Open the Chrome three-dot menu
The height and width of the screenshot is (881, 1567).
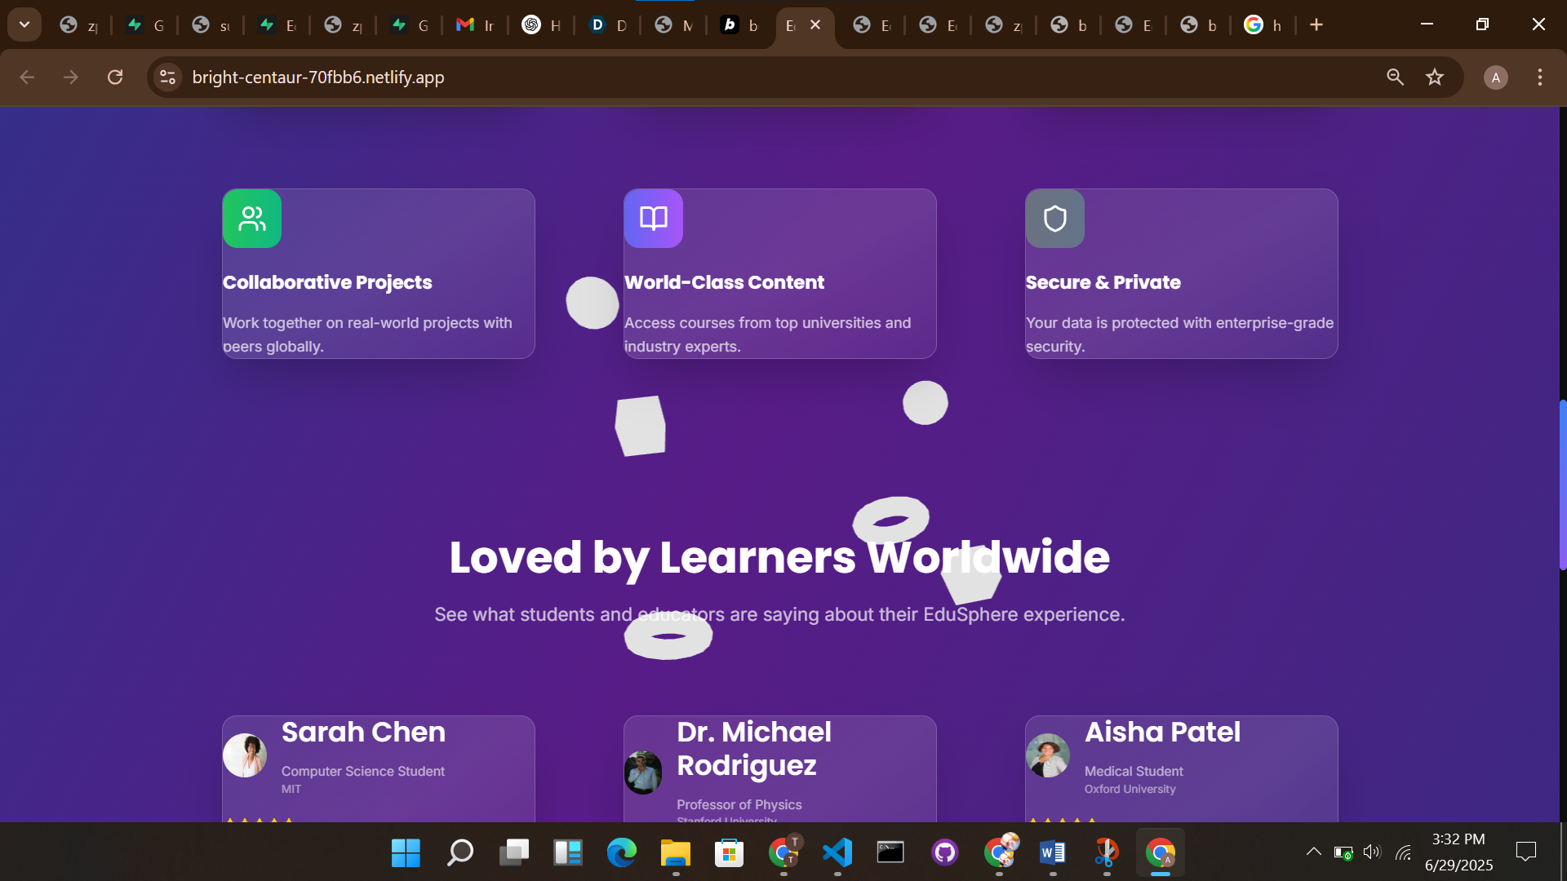1539,77
